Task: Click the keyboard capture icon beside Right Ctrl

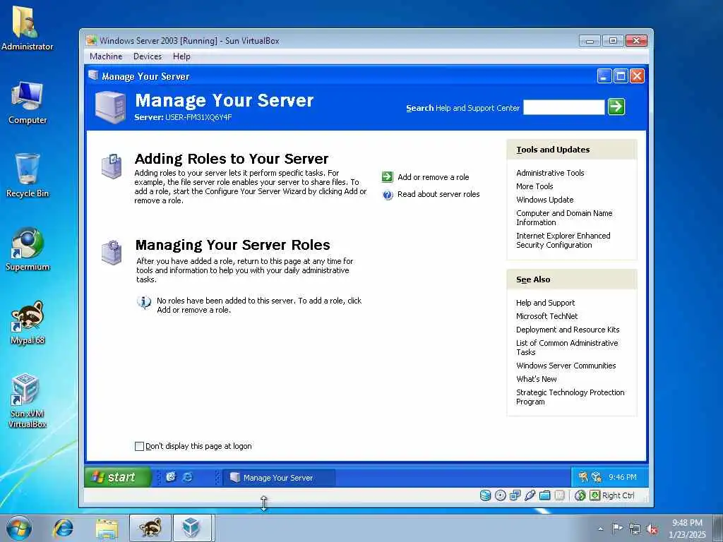Action: (x=594, y=495)
